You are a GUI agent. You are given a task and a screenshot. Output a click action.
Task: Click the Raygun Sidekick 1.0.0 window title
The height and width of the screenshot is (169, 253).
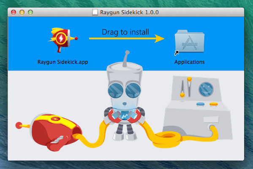coord(129,12)
